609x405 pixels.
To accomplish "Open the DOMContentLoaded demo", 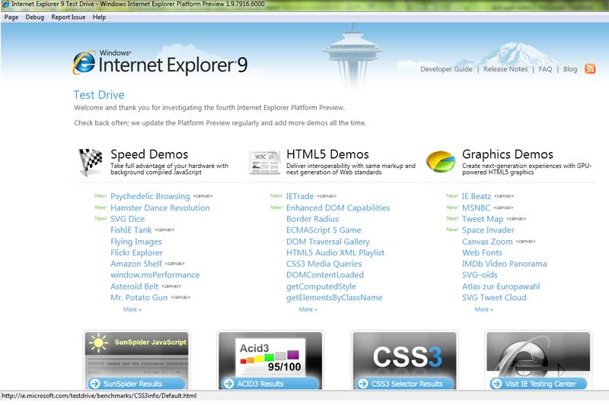I will pos(325,275).
